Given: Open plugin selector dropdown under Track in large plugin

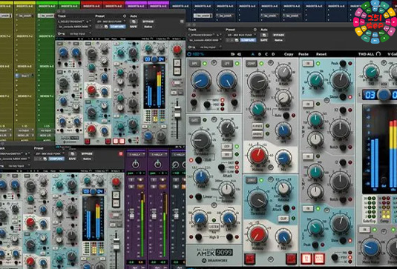Looking at the screenshot, I should click(204, 40).
